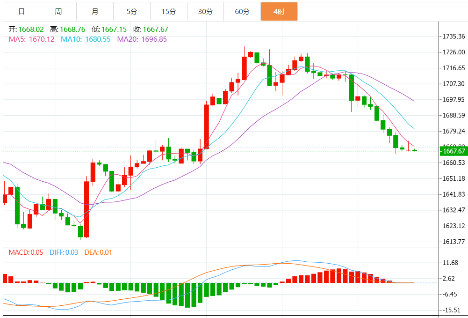Click the 1660.53 price axis label
This screenshot has height=318, width=468.
coord(454,163)
